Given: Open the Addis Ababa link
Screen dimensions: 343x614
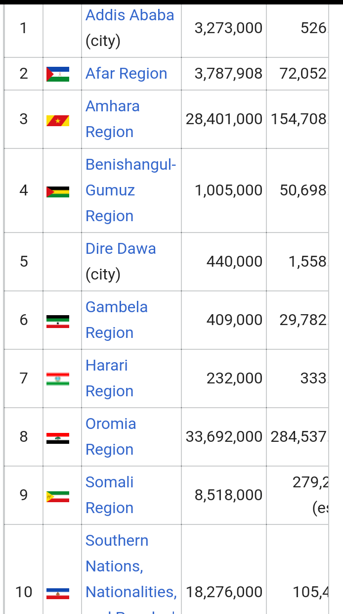Looking at the screenshot, I should pos(129,15).
